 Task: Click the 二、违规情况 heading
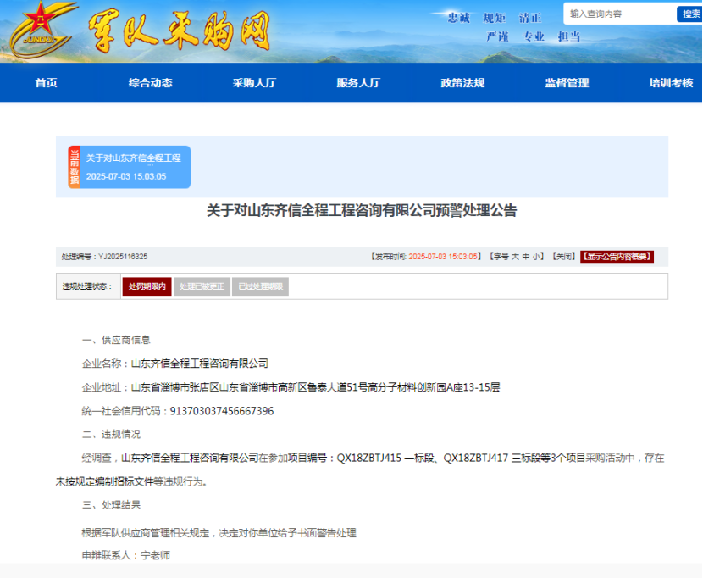111,435
